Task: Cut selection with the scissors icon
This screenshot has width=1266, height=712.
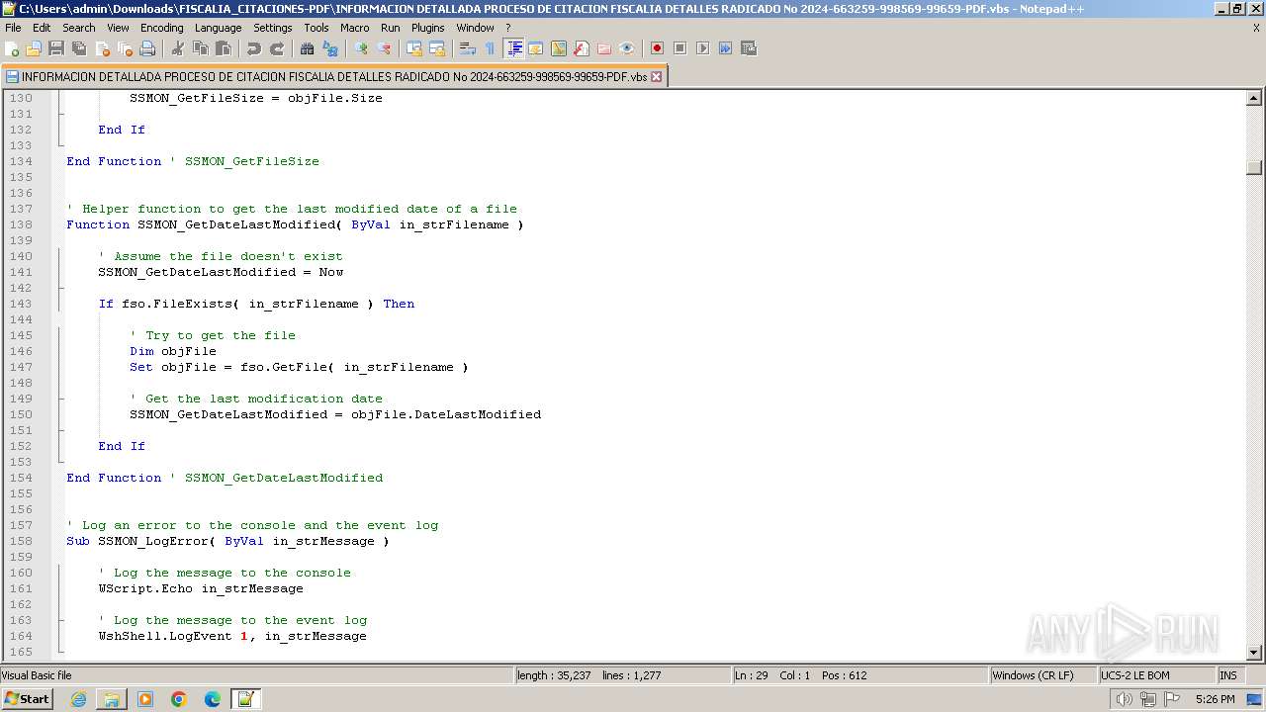Action: click(178, 48)
